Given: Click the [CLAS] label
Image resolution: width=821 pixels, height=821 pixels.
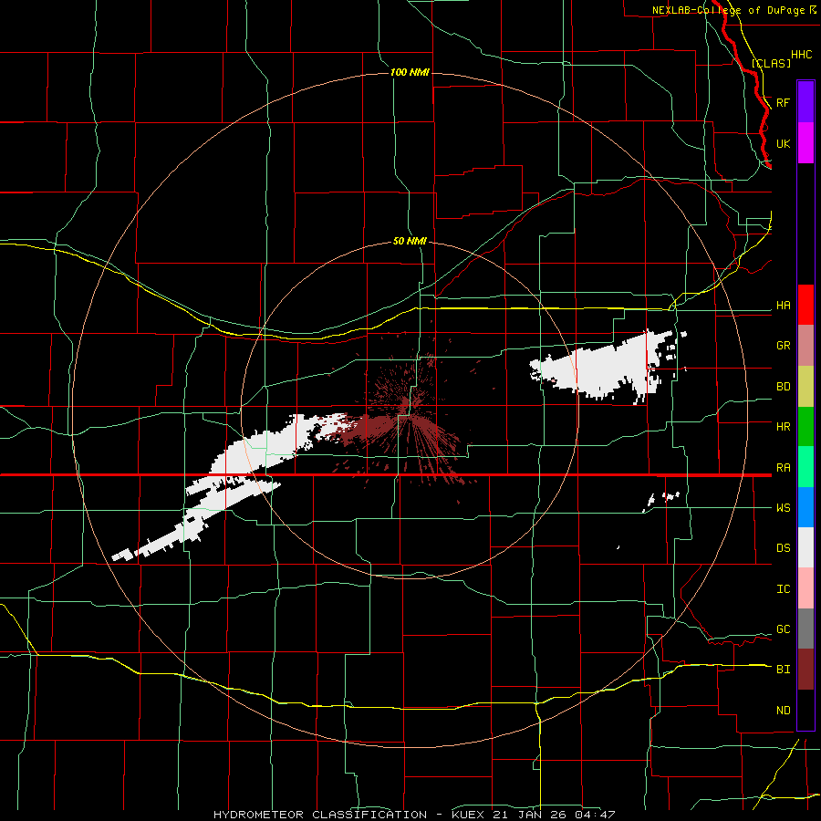Looking at the screenshot, I should coord(771,63).
